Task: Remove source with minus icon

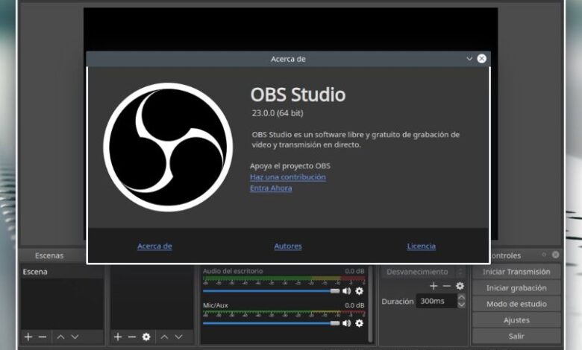Action: (x=132, y=337)
